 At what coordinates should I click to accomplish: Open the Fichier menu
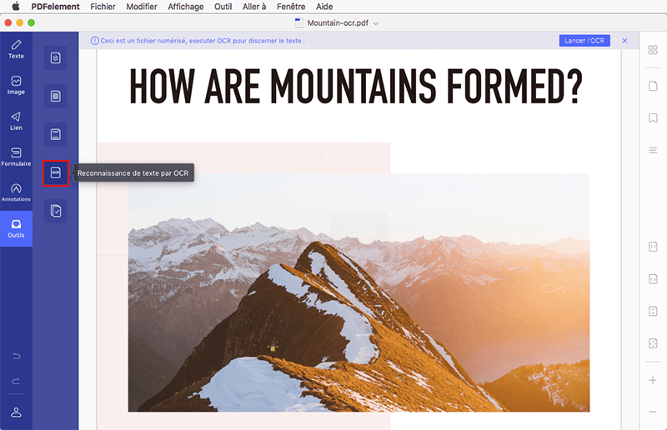(103, 7)
